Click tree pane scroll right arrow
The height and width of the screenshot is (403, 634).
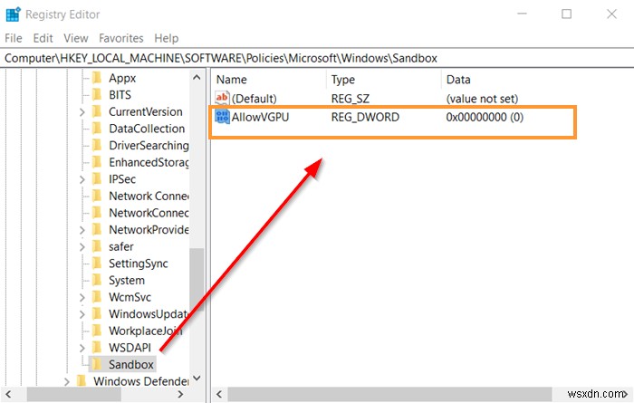181,394
